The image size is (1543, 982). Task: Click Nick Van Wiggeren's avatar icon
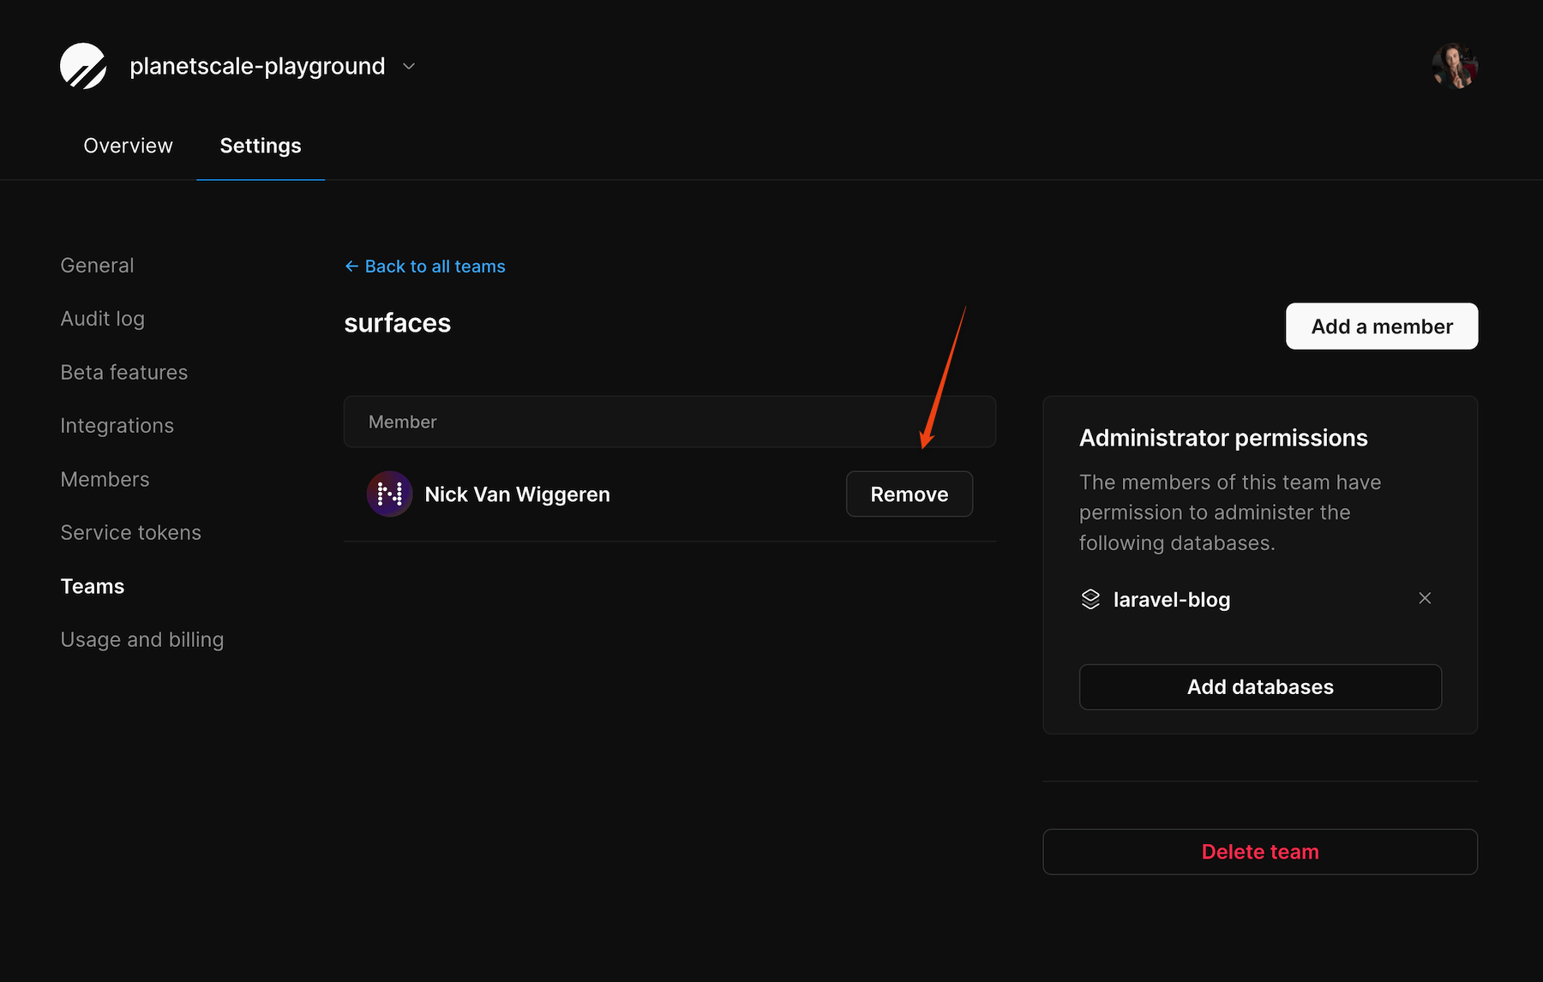pyautogui.click(x=389, y=494)
